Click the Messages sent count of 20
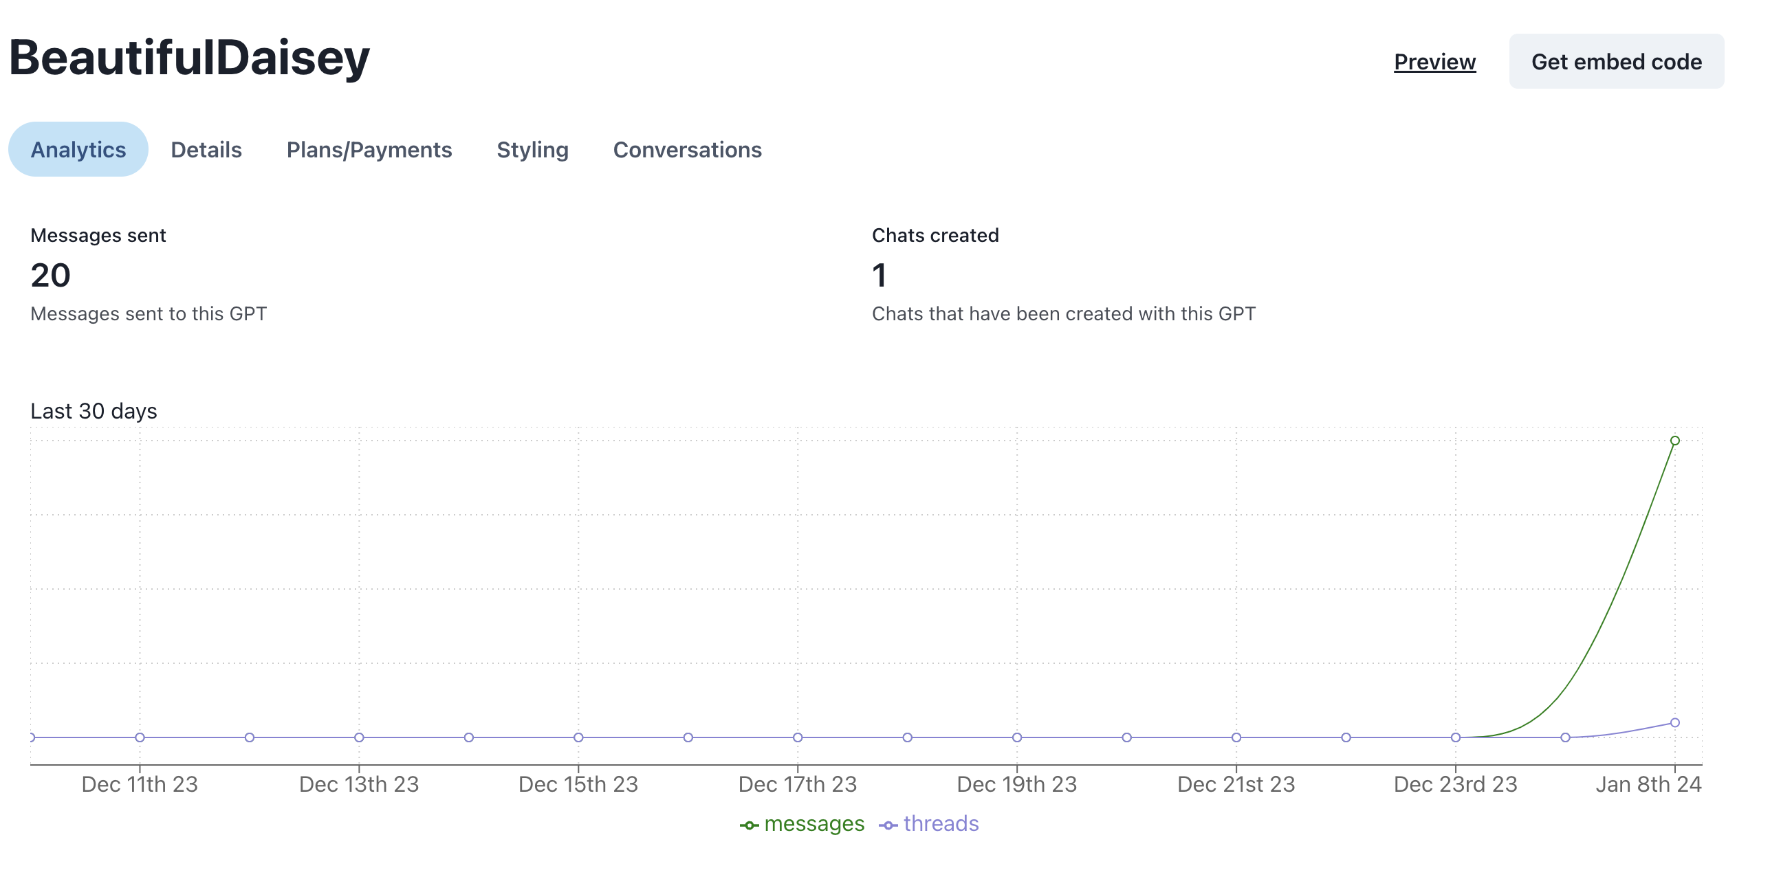The width and height of the screenshot is (1781, 877). click(50, 275)
